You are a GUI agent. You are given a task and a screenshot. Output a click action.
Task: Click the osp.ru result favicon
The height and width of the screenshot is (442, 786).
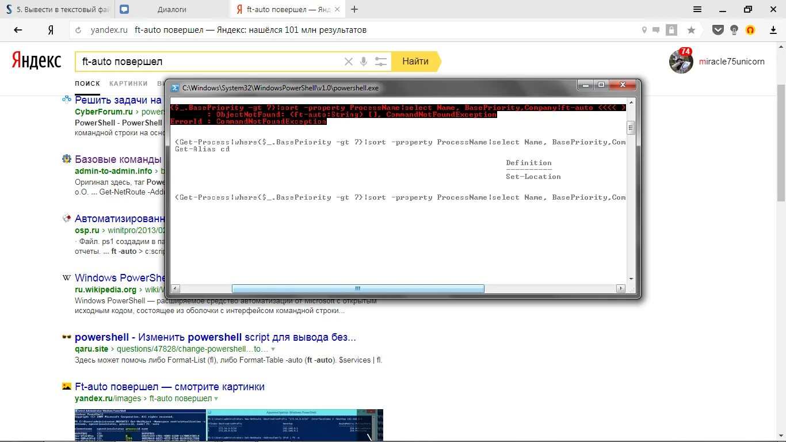coord(67,218)
